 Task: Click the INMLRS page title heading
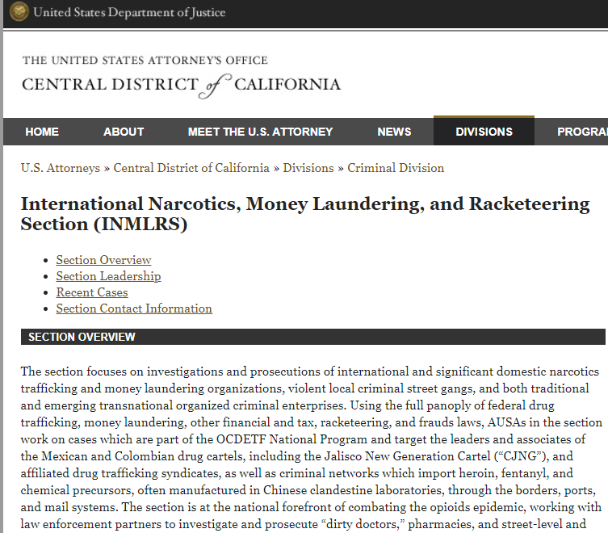pos(305,214)
